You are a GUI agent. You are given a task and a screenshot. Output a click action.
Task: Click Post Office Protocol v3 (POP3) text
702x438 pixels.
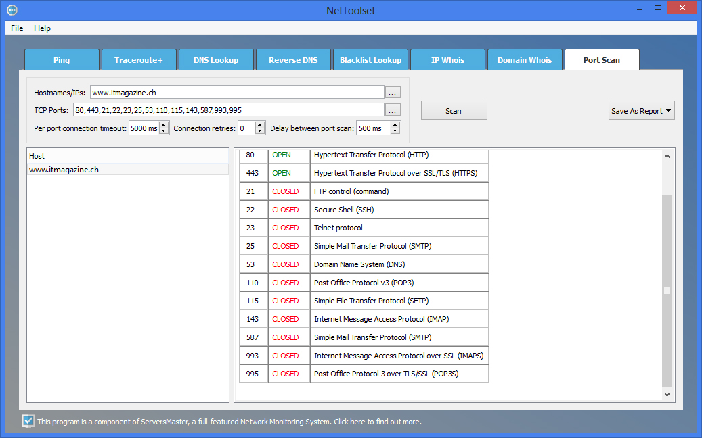[364, 283]
